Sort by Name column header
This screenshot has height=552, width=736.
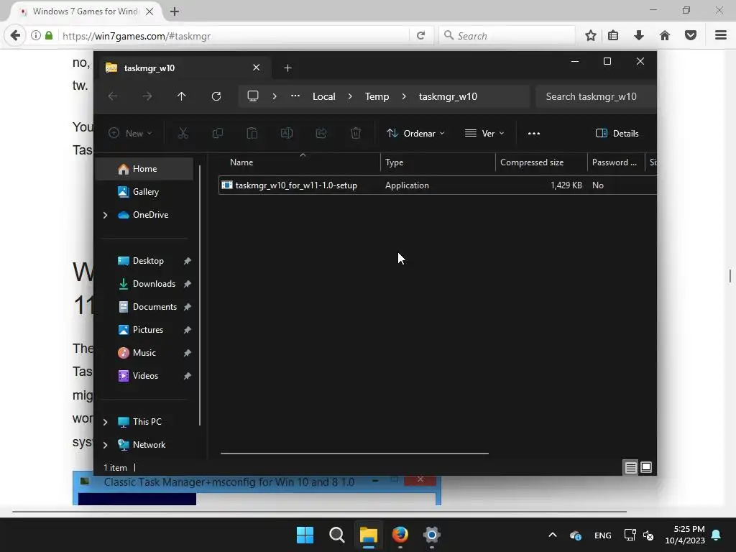coord(300,162)
